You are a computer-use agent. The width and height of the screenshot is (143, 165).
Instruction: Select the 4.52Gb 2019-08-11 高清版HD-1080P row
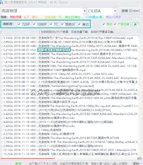pyautogui.click(x=69, y=82)
